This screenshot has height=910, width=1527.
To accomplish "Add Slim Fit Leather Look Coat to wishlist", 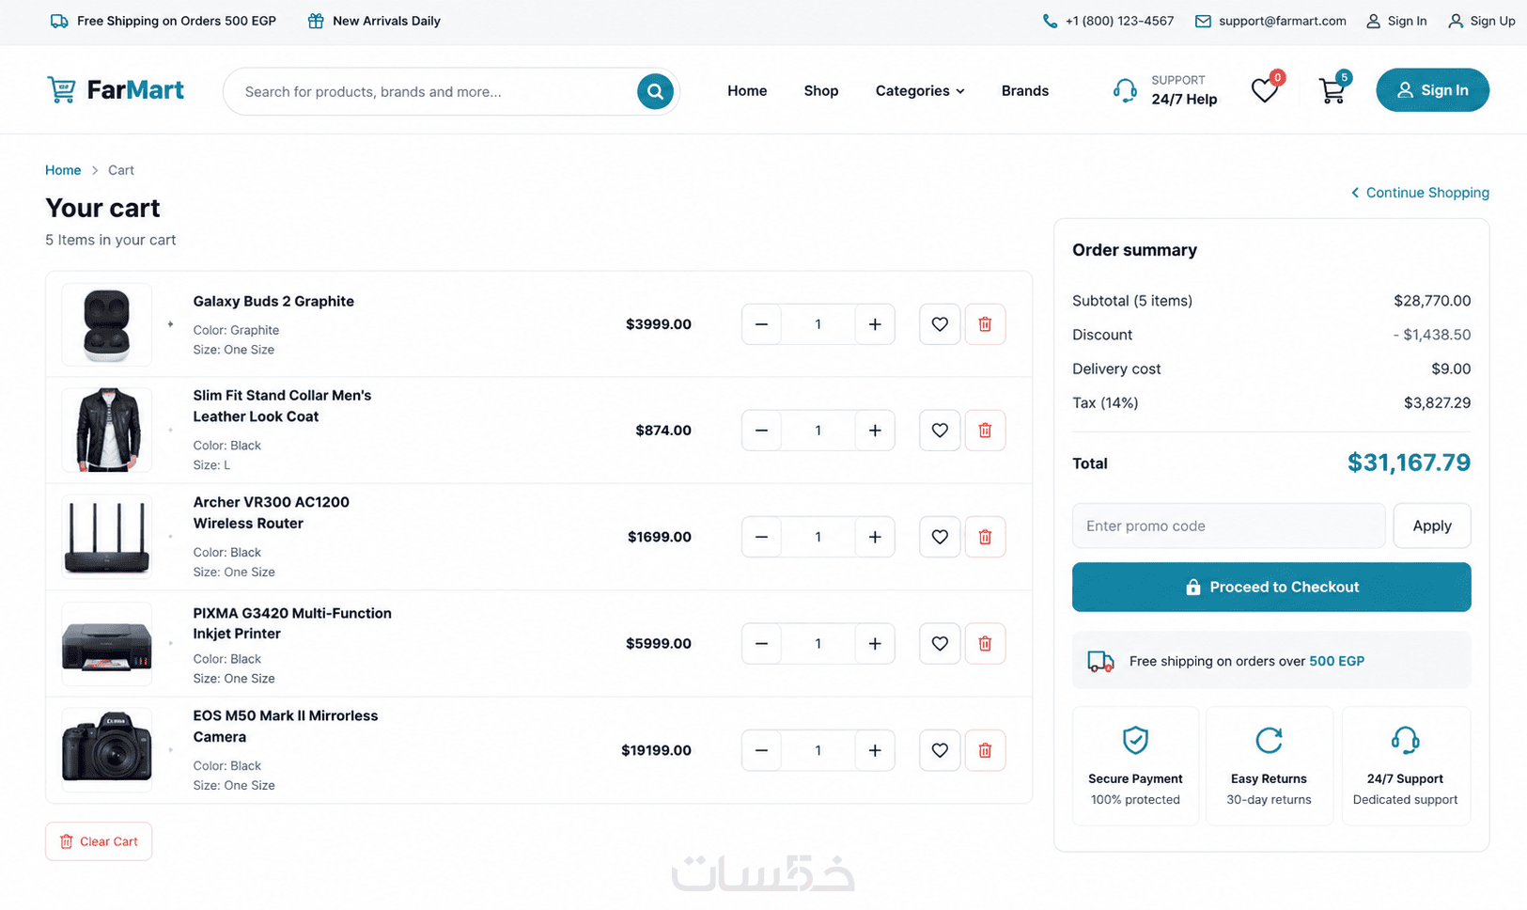I will point(940,431).
